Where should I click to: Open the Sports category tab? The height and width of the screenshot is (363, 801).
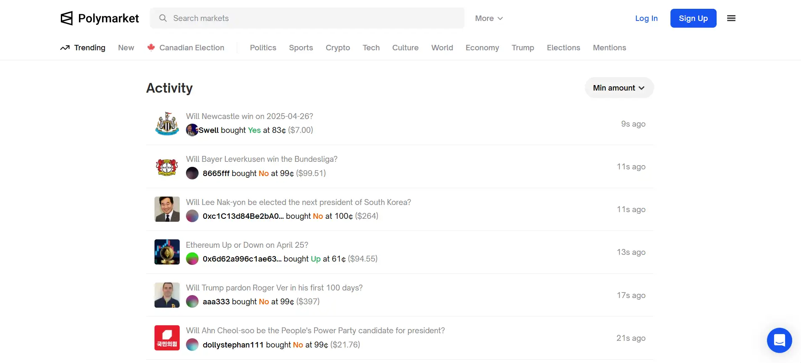301,48
